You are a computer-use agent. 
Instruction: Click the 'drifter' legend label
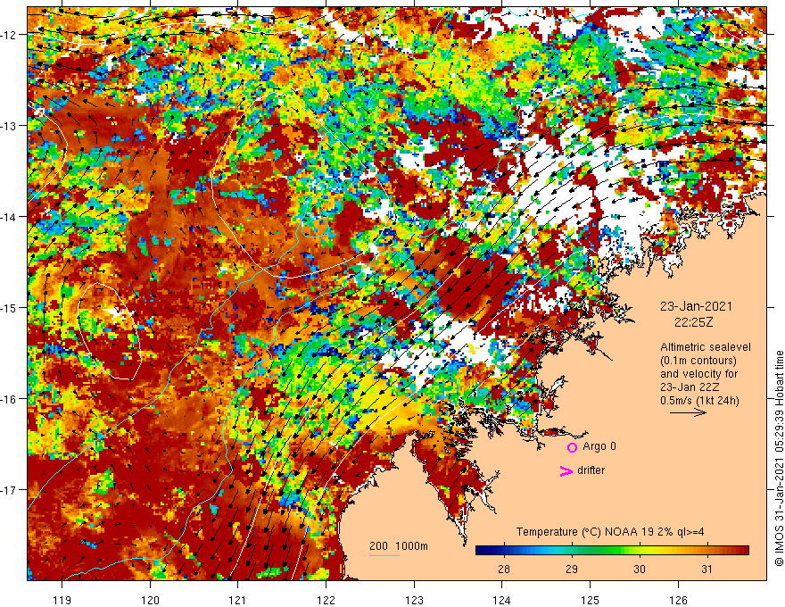click(x=591, y=470)
